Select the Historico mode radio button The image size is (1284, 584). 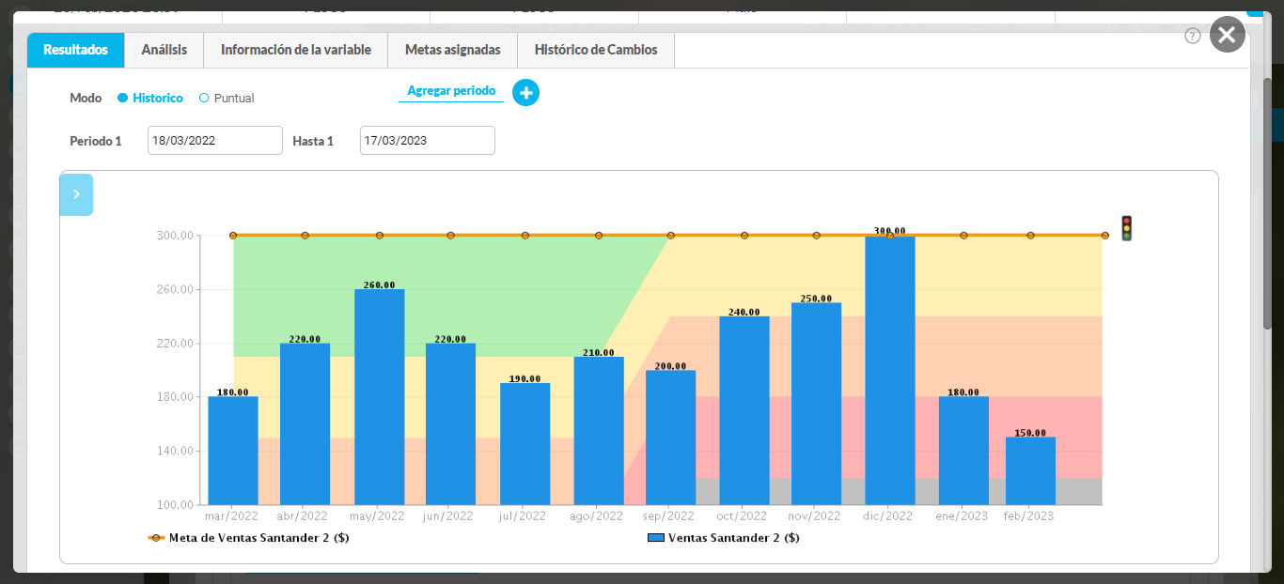tap(122, 98)
